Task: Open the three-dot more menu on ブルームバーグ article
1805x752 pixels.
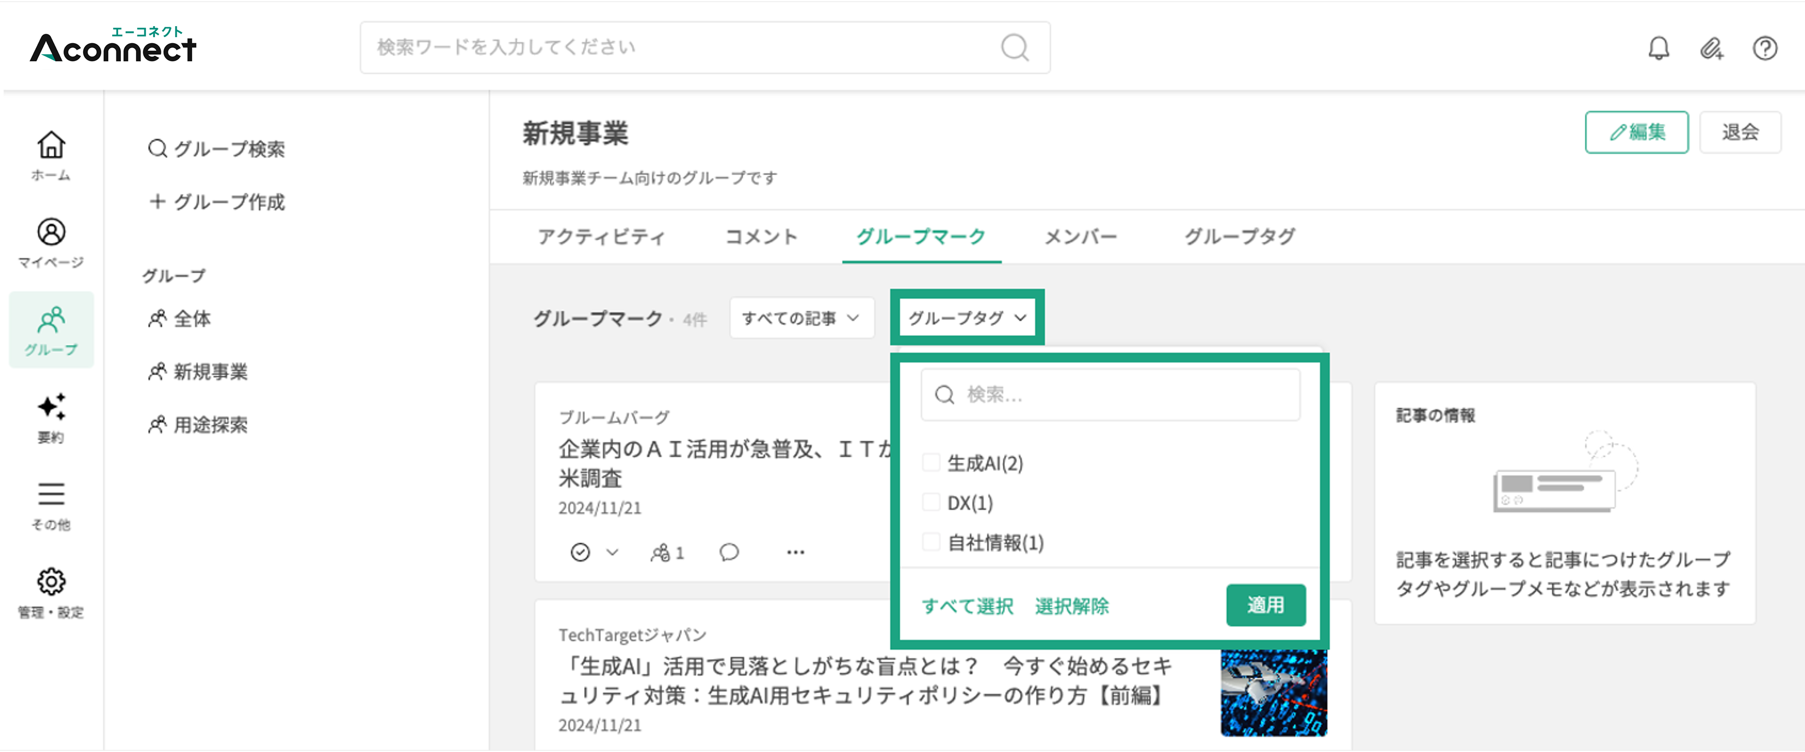Action: pyautogui.click(x=795, y=552)
